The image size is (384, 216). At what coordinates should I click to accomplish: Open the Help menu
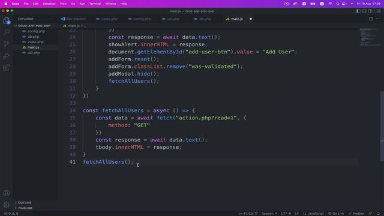pos(124,4)
